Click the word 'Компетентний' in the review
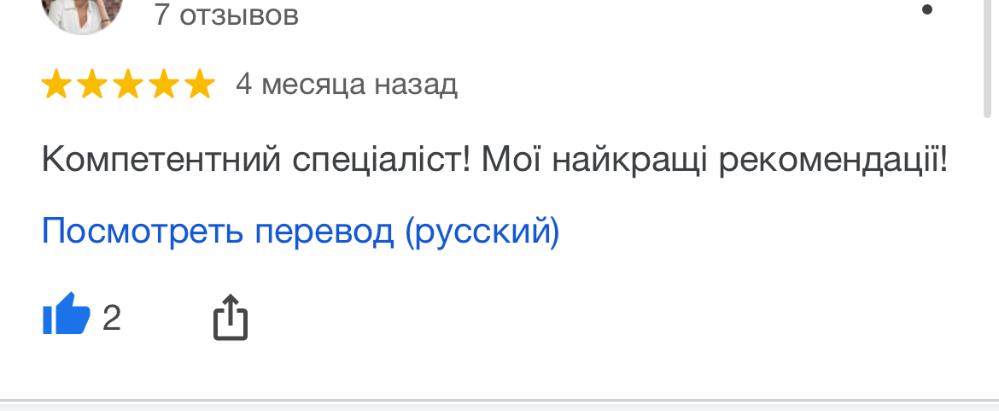999x411 pixels. pos(161,160)
